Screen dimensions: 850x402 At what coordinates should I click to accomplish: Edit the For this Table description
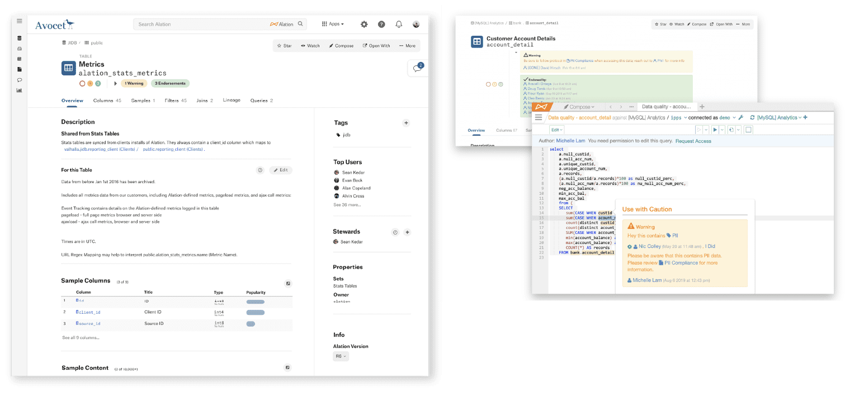pos(281,170)
